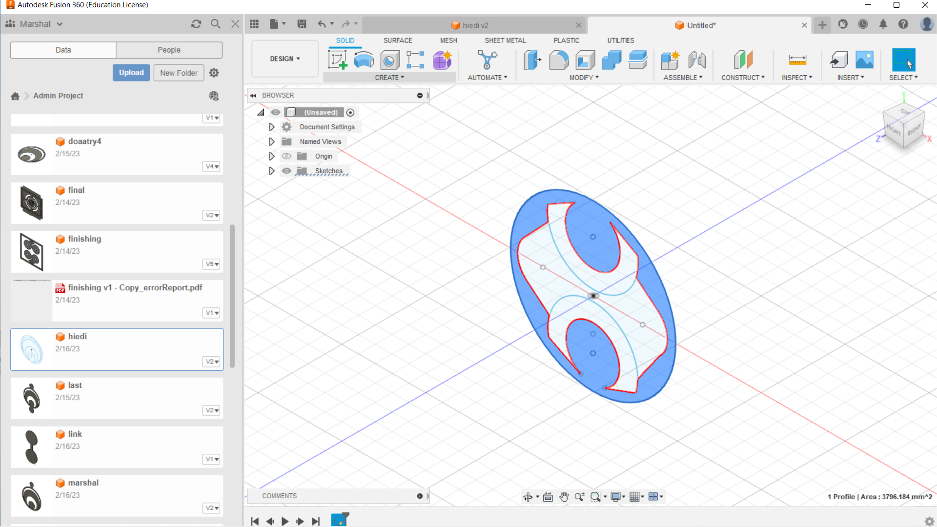Open the doaatry4 design thumbnail

pos(32,154)
